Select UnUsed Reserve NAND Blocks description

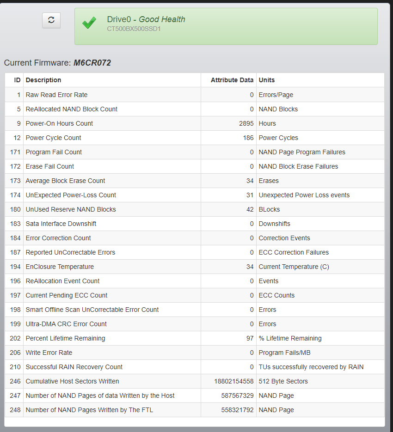pos(71,209)
